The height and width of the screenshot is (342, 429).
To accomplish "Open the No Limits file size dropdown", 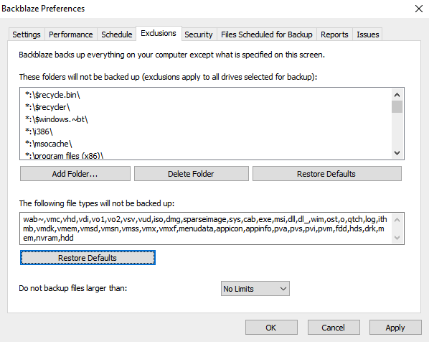I will pyautogui.click(x=255, y=289).
